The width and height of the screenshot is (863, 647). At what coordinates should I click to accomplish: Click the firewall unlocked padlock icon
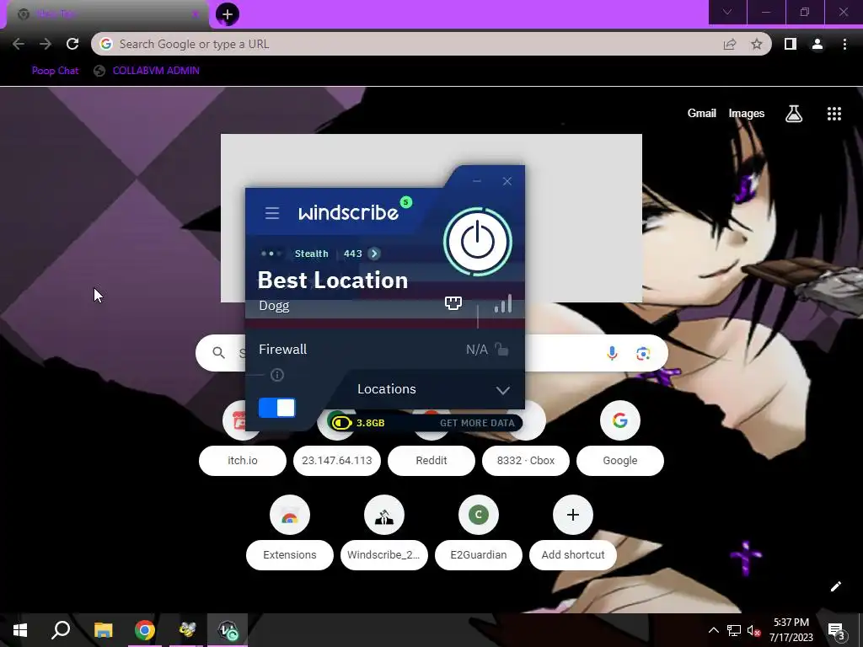point(501,350)
